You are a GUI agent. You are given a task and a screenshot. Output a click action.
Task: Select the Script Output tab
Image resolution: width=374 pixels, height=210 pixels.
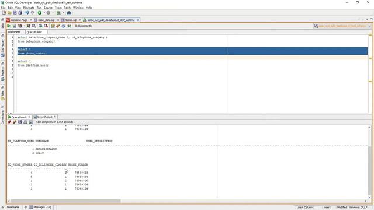pos(44,117)
